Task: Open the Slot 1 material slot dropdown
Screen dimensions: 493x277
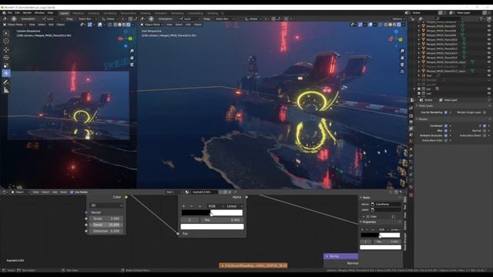Action: coord(175,192)
